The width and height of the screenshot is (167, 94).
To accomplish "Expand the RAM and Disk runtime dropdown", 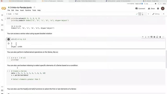I will (x=148, y=14).
